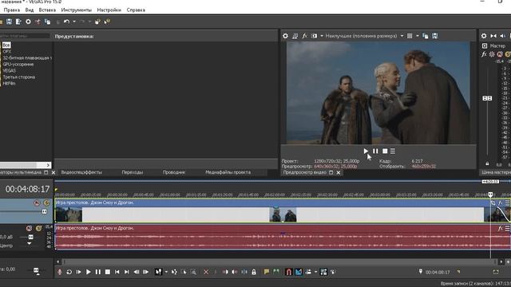
Task: Undock the Предпросмотр видео panel
Action: (331, 173)
